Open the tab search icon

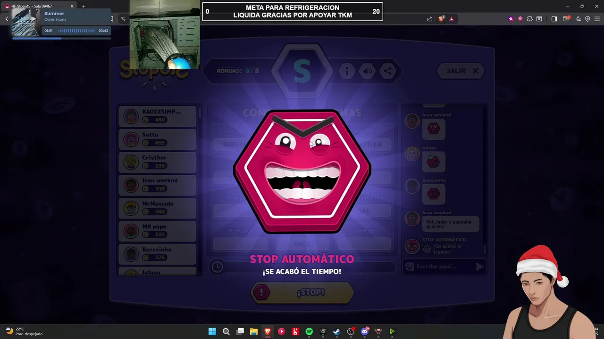pos(539,19)
